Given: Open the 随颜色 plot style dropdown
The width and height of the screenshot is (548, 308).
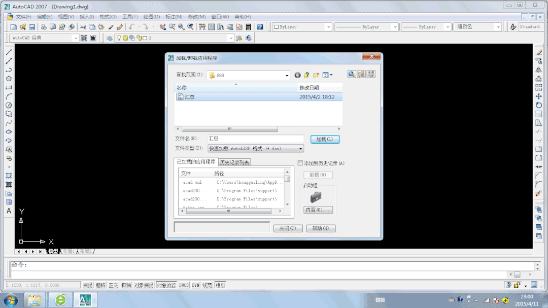Looking at the screenshot, I should (498, 27).
